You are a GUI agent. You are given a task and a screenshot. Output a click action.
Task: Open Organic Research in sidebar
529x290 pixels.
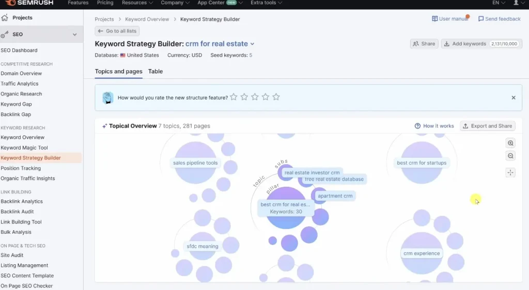tap(21, 94)
